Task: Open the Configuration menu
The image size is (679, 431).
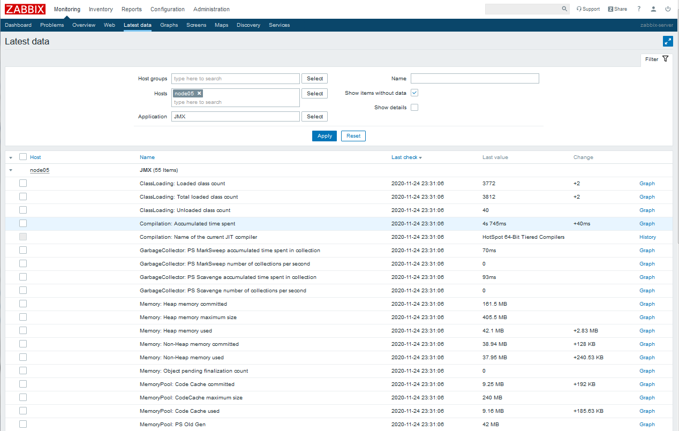Action: click(x=167, y=9)
